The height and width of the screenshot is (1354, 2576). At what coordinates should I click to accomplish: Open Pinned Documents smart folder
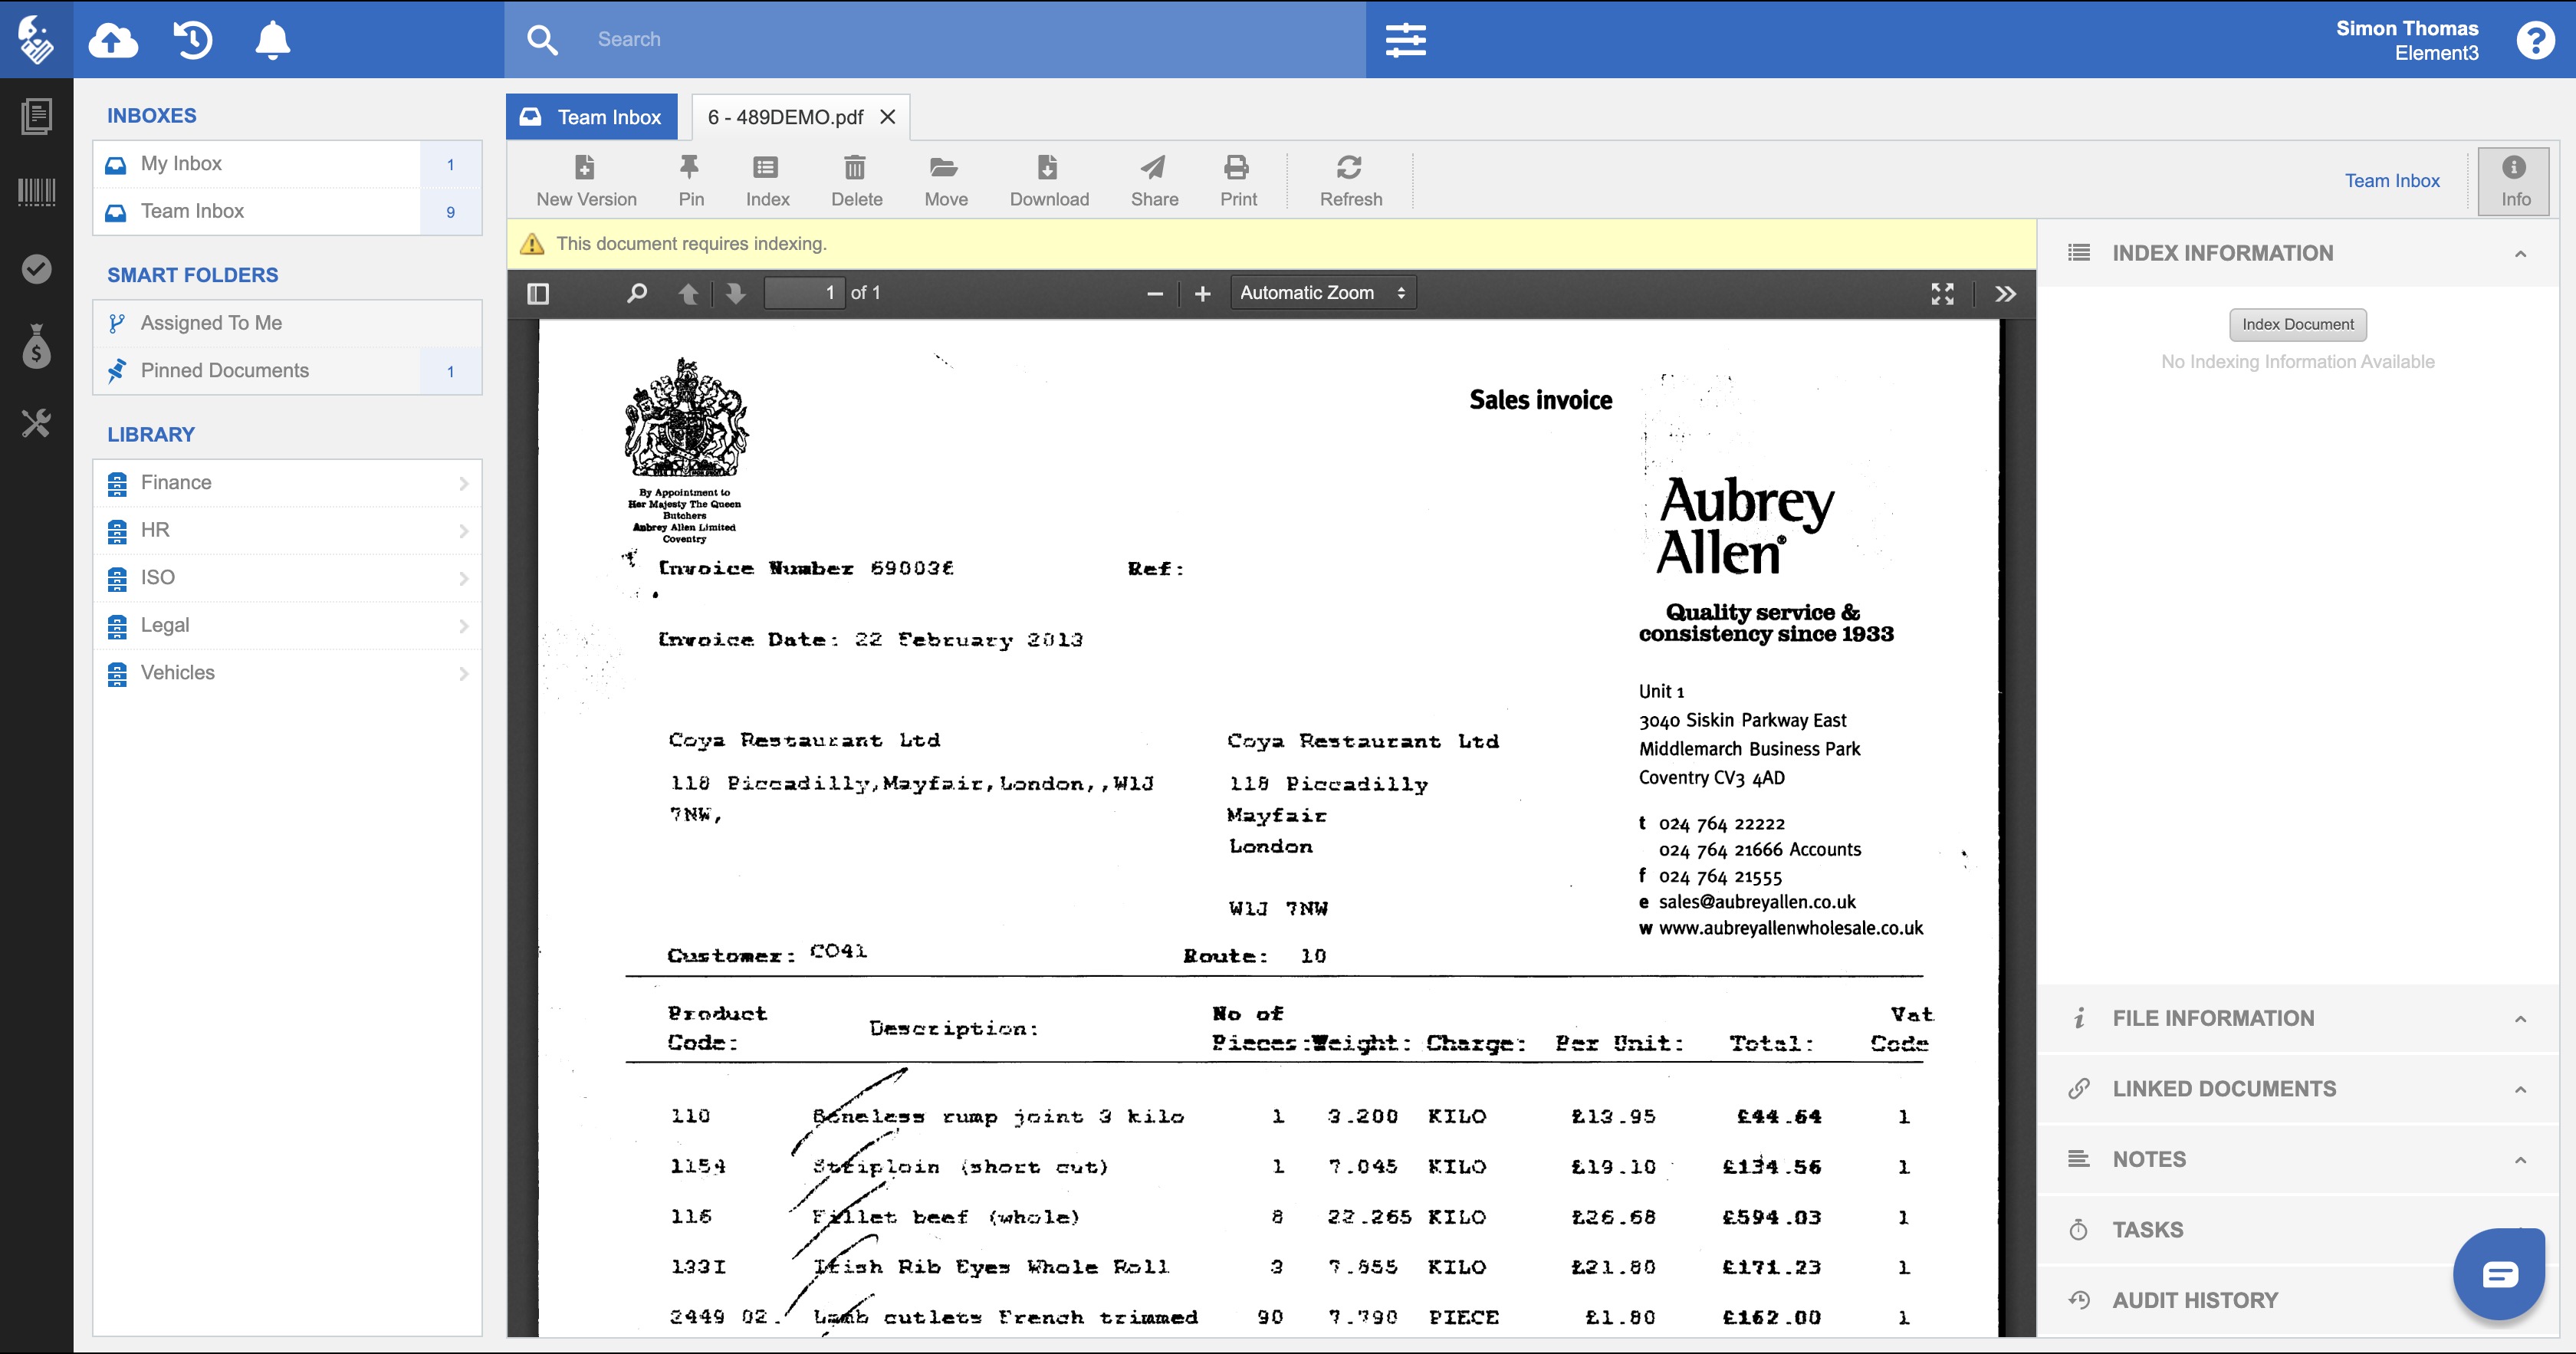pos(287,370)
